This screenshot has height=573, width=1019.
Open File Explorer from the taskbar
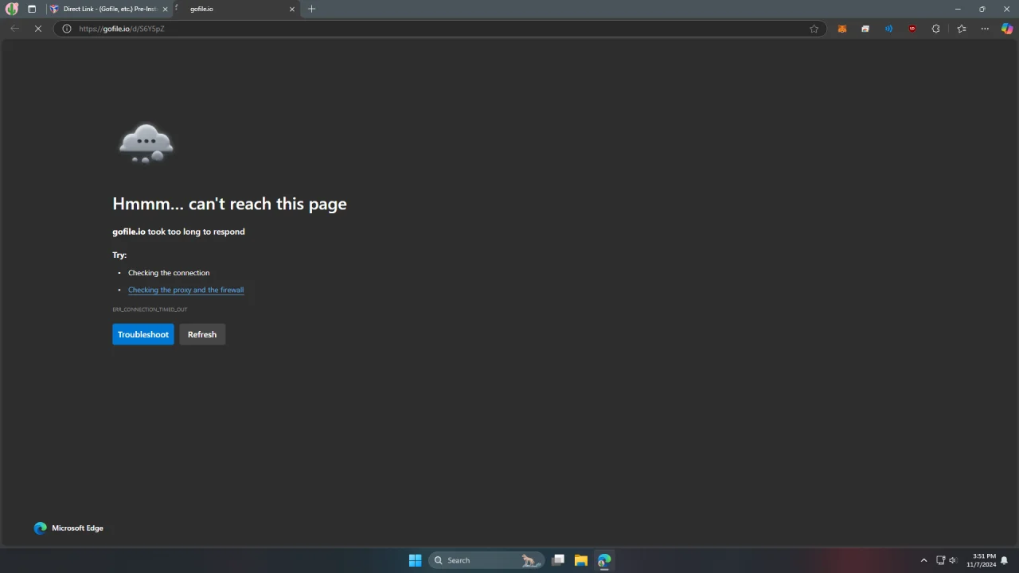pos(581,560)
